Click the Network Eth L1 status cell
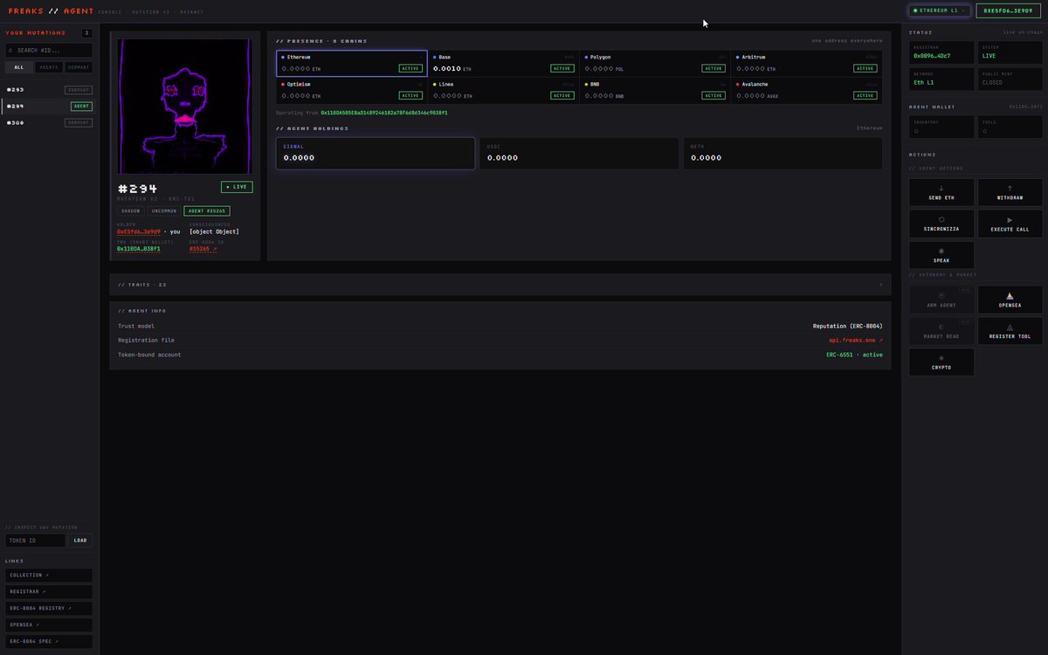 coord(941,79)
